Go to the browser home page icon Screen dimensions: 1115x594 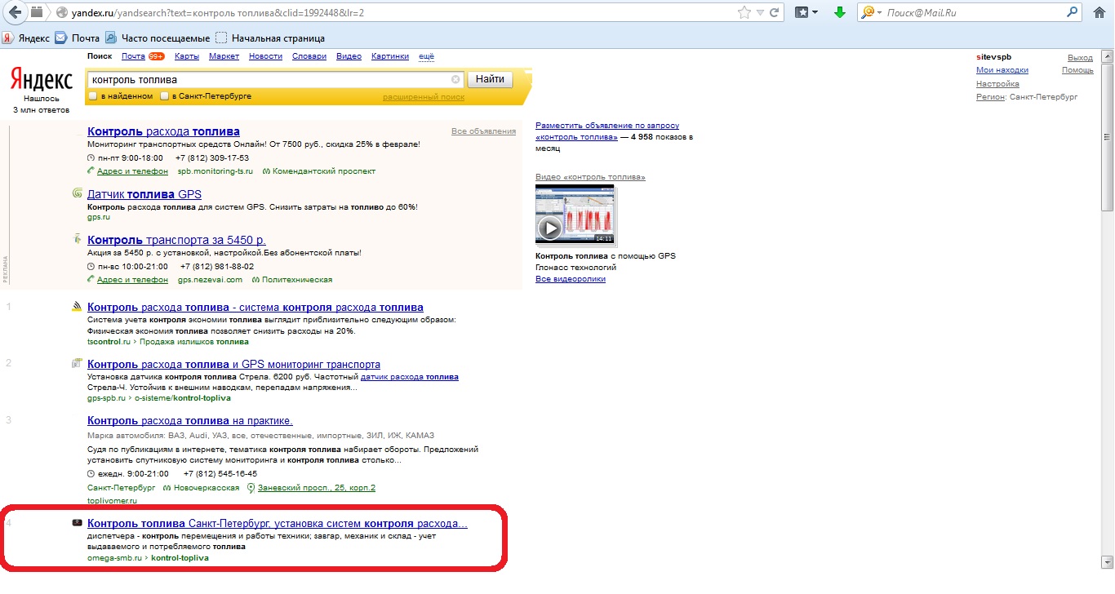click(x=1099, y=12)
